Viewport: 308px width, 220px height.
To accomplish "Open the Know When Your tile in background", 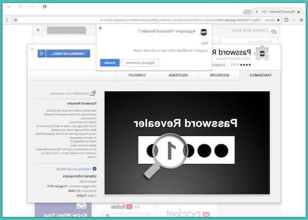I will click(x=63, y=210).
